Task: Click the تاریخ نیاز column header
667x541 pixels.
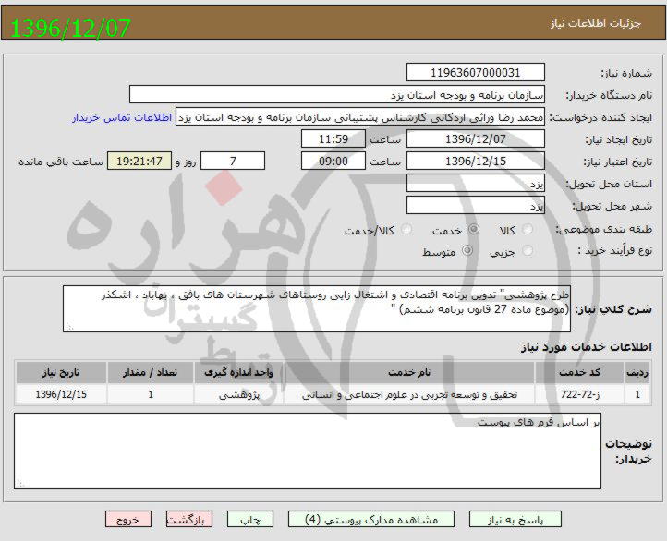Action: point(61,373)
